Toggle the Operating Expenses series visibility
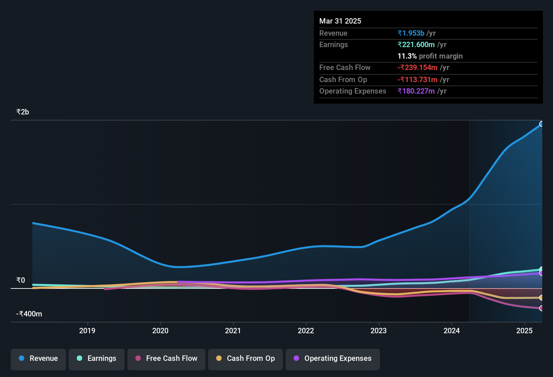 [x=332, y=358]
